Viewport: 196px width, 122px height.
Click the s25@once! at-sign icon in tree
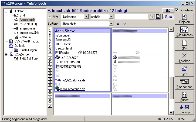(11, 54)
